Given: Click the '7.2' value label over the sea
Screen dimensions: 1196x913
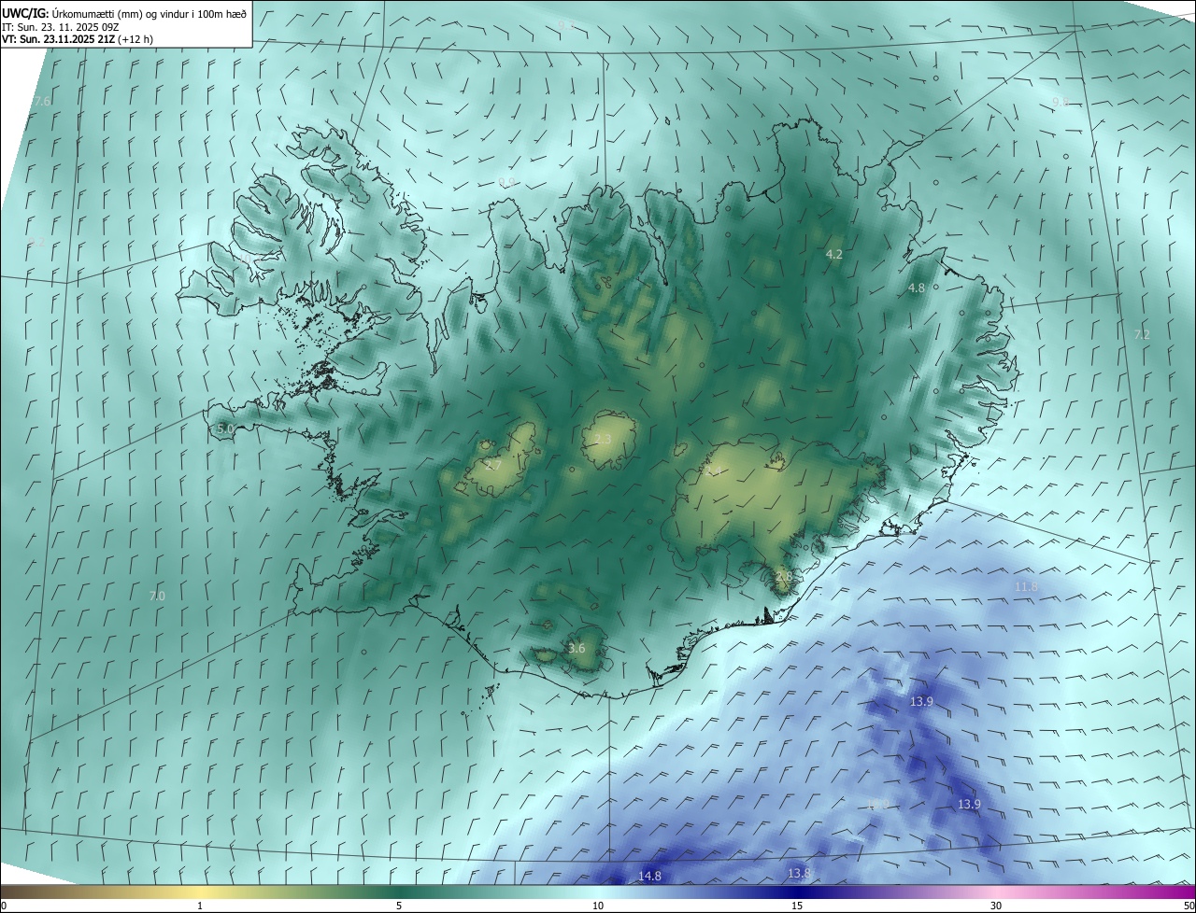Looking at the screenshot, I should pos(1142,334).
